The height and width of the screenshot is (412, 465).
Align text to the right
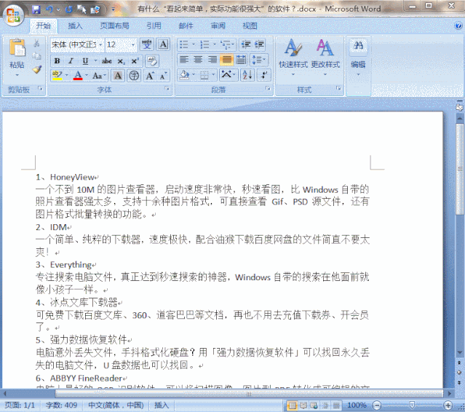(x=212, y=60)
